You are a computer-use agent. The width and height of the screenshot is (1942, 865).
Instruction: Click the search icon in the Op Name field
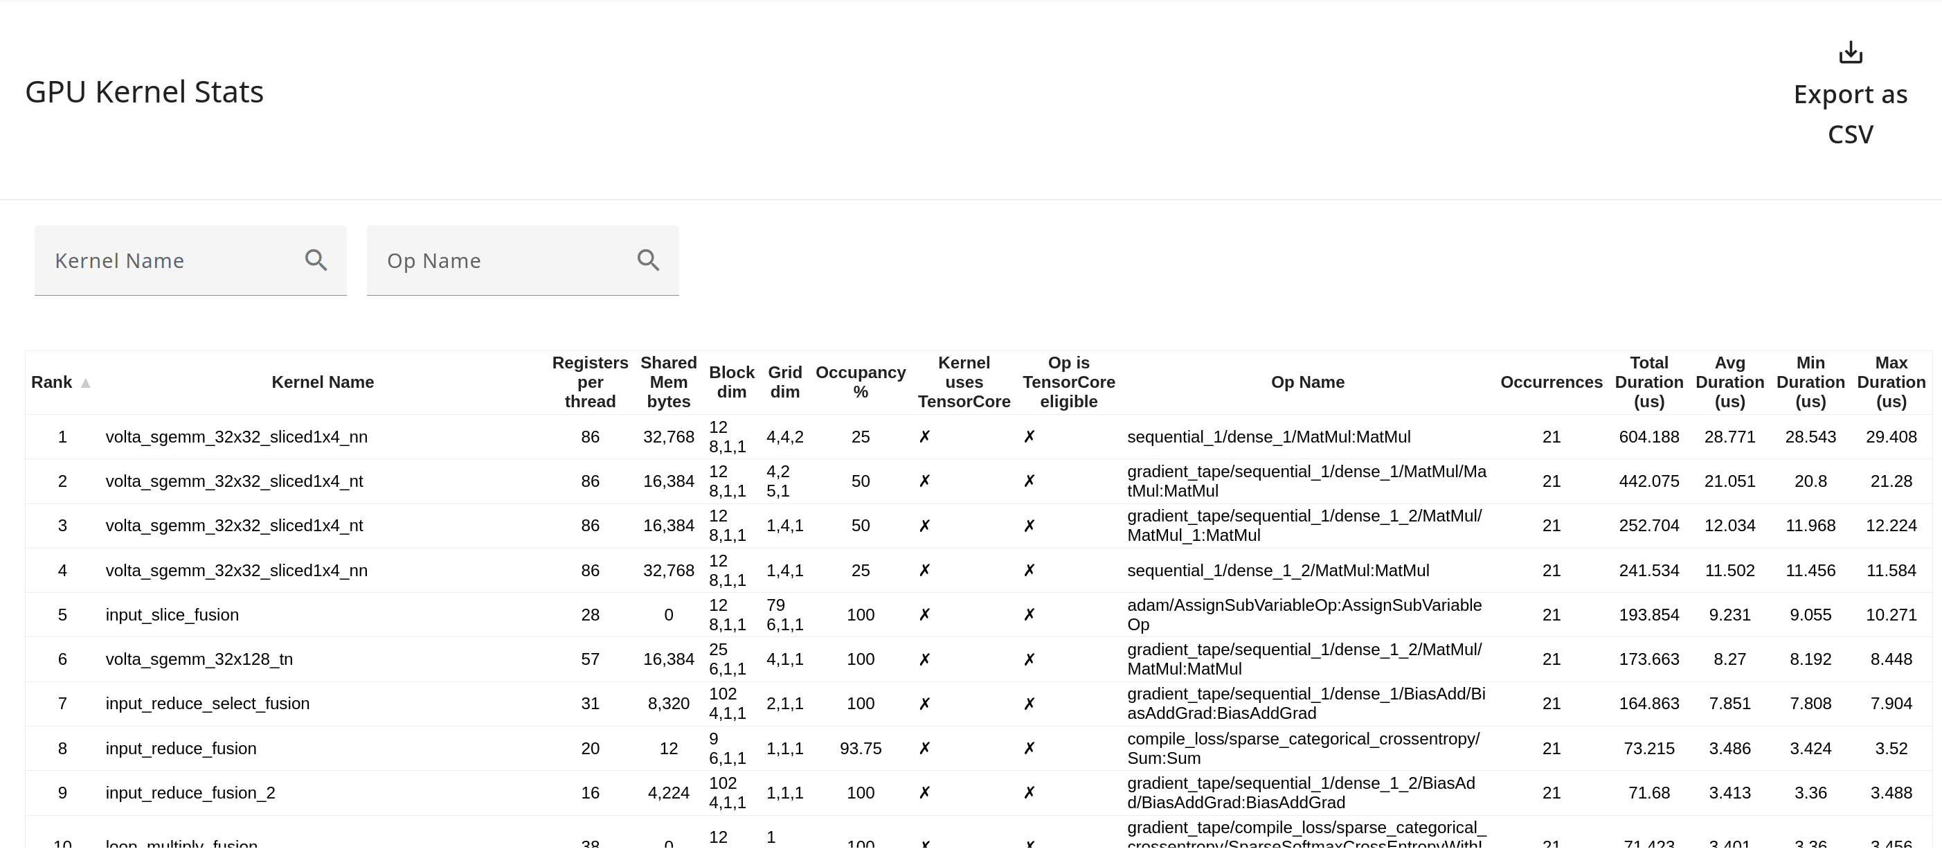point(648,260)
